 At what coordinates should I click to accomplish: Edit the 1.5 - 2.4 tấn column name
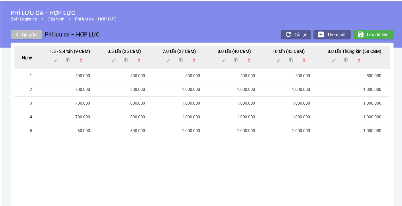[x=56, y=60]
